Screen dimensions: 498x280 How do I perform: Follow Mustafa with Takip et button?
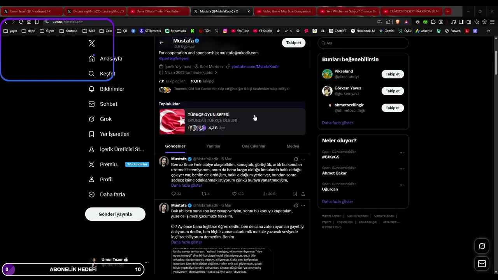[294, 43]
